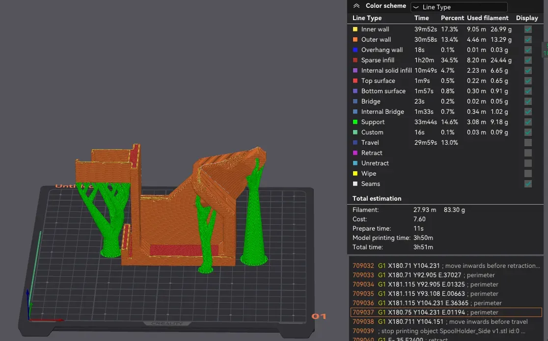The image size is (548, 341).
Task: Click the Custom teal color swatch
Action: click(x=355, y=132)
